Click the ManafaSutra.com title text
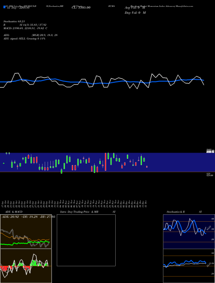The width and height of the screenshot is (215, 283). point(184,6)
